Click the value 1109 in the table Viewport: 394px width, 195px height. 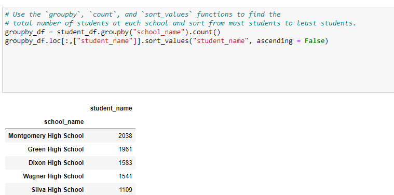coord(126,190)
